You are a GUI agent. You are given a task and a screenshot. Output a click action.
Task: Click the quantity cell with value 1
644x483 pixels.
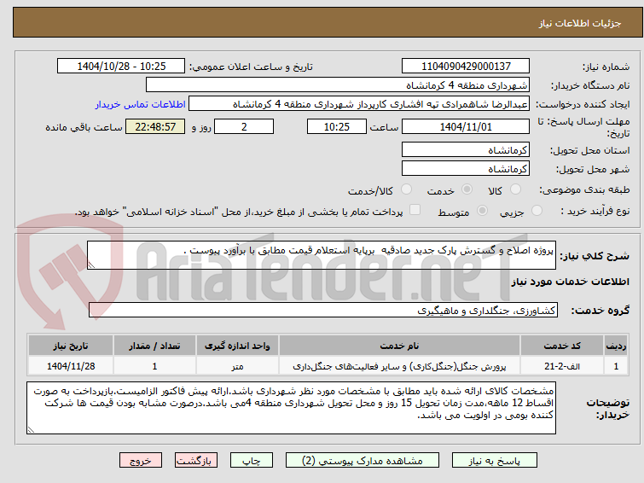click(x=154, y=366)
